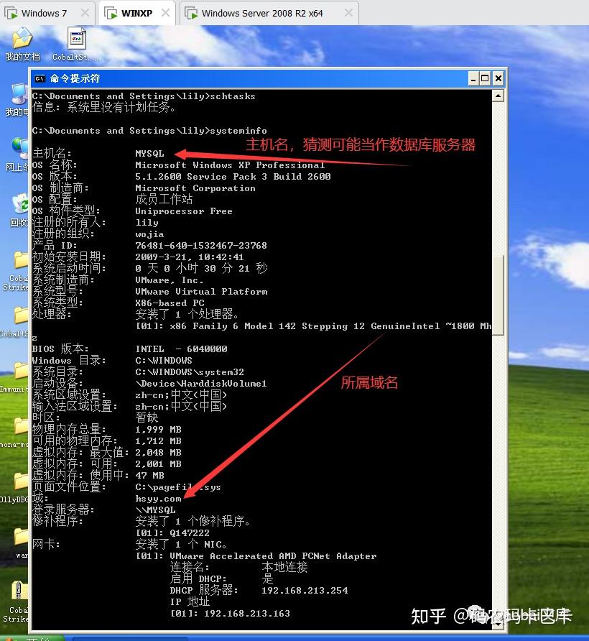Click the hostname value MYSQL

[149, 153]
